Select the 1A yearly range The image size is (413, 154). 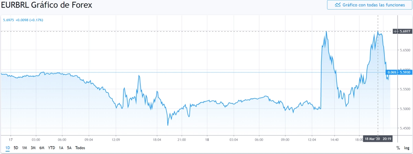(61, 148)
